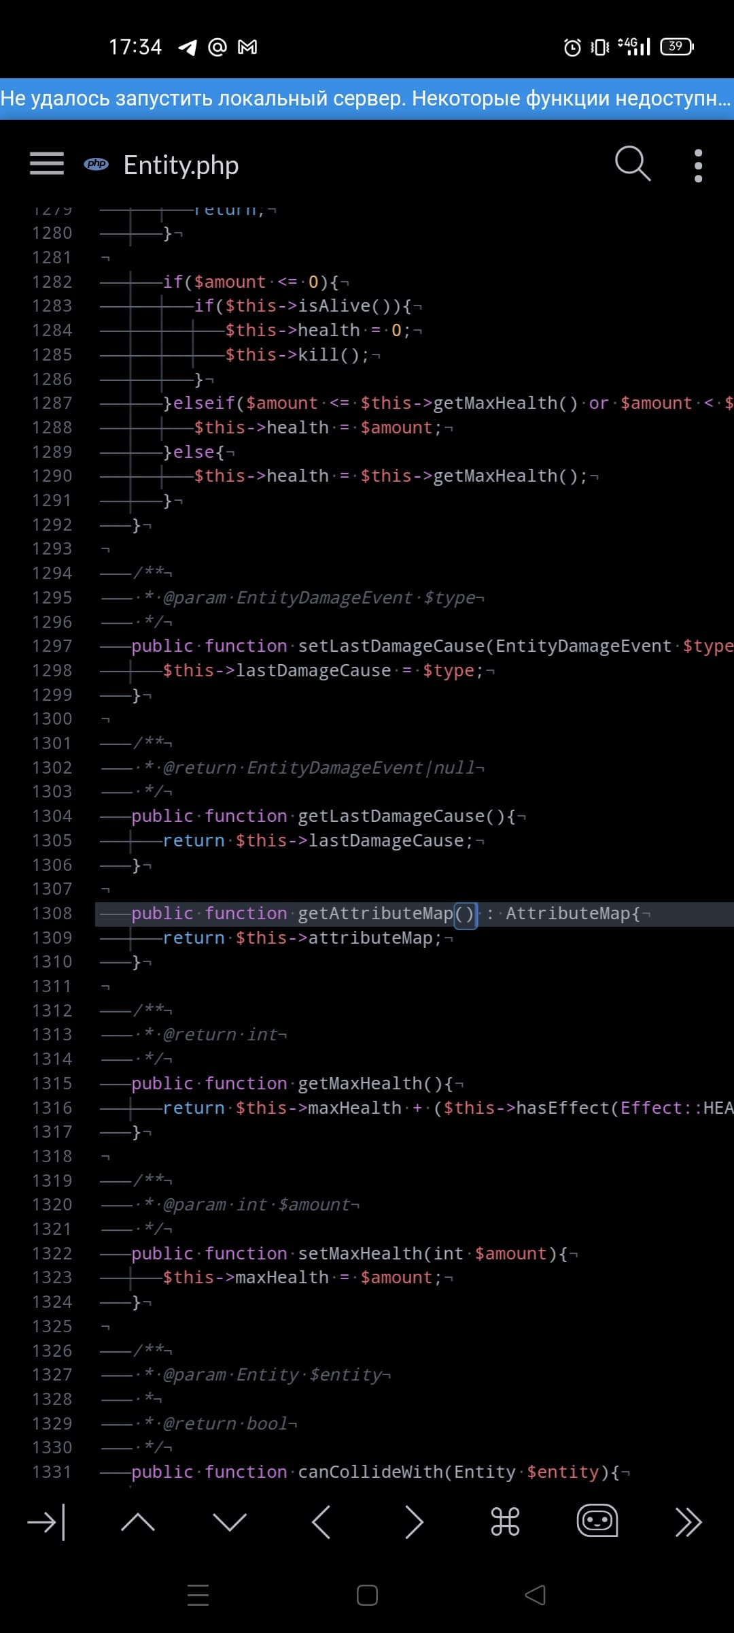
Task: Tap the Android home navigation button
Action: coord(367,1595)
